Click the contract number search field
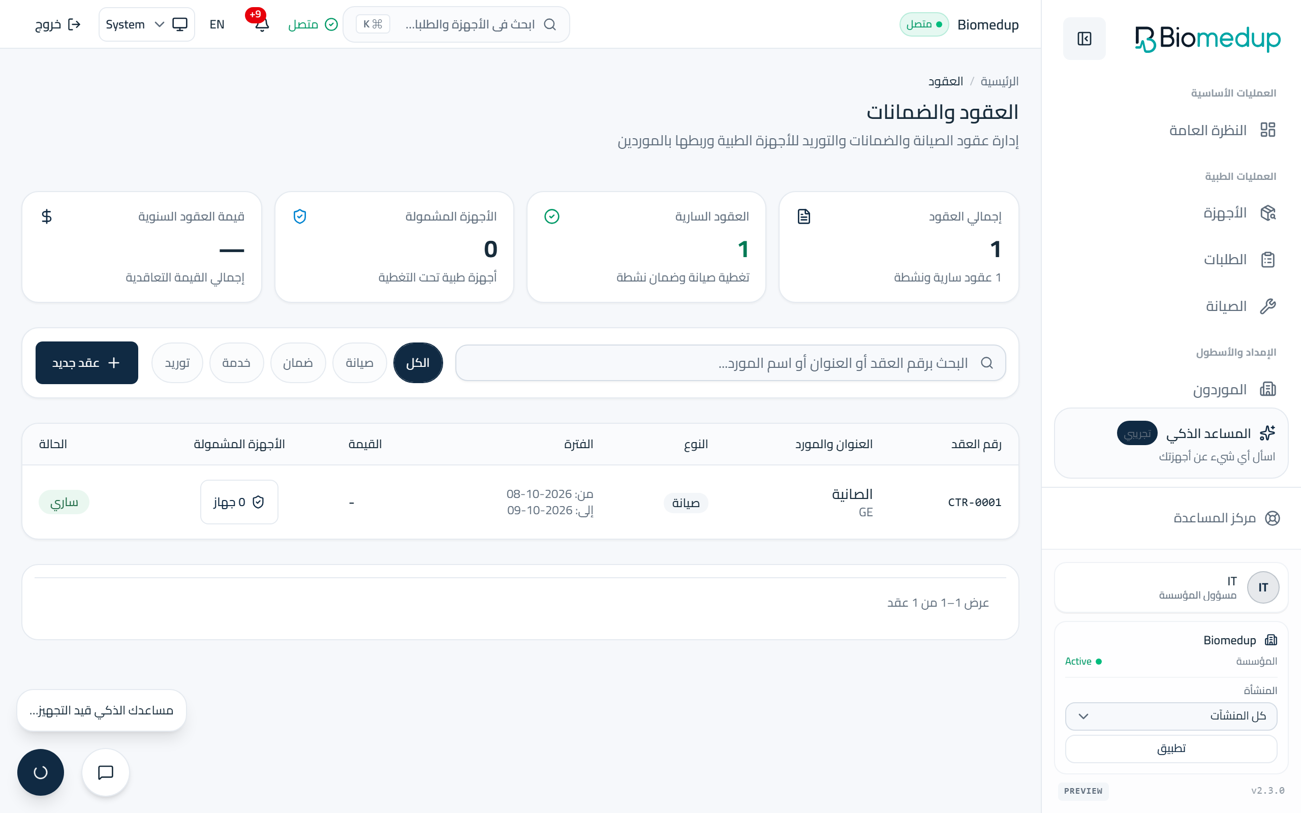This screenshot has width=1301, height=813. [730, 363]
